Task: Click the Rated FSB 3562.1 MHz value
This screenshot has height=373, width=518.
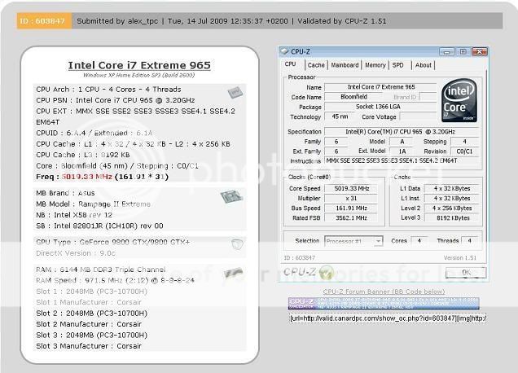Action: (351, 218)
